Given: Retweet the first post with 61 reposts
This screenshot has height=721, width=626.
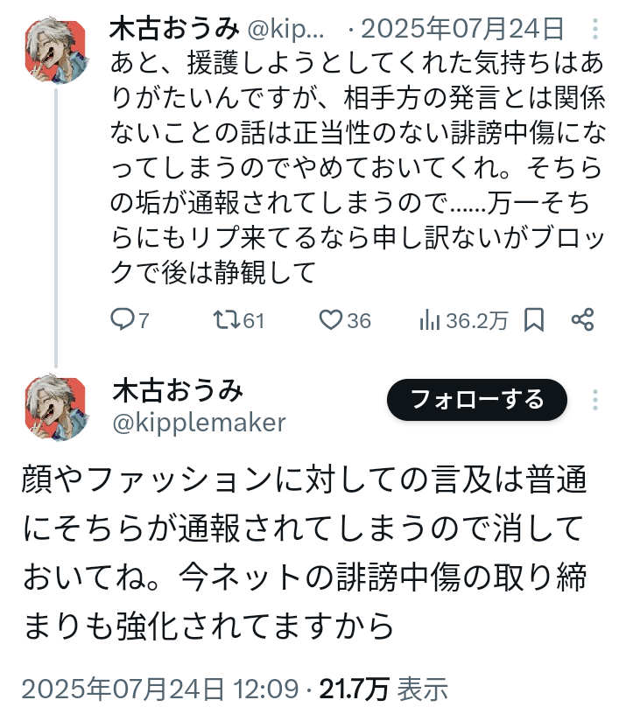Looking at the screenshot, I should pos(225,321).
